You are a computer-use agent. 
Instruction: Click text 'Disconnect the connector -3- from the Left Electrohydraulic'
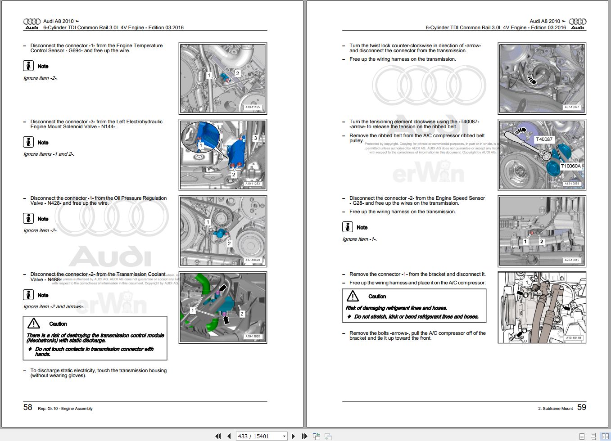(96, 121)
